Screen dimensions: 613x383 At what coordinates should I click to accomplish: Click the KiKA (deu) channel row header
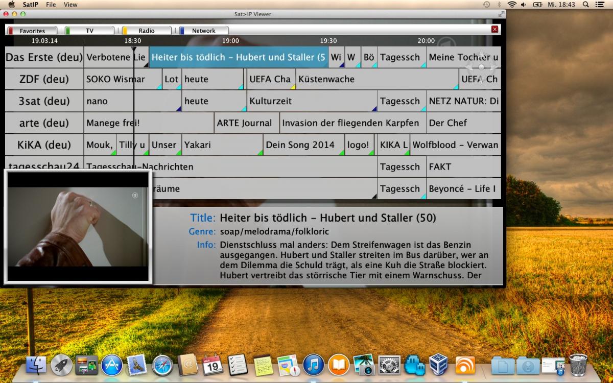tap(44, 145)
